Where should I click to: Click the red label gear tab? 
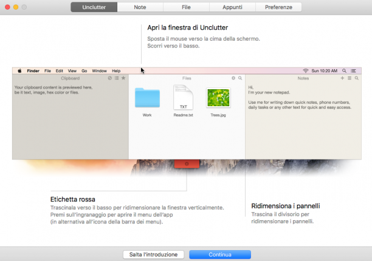(187, 164)
